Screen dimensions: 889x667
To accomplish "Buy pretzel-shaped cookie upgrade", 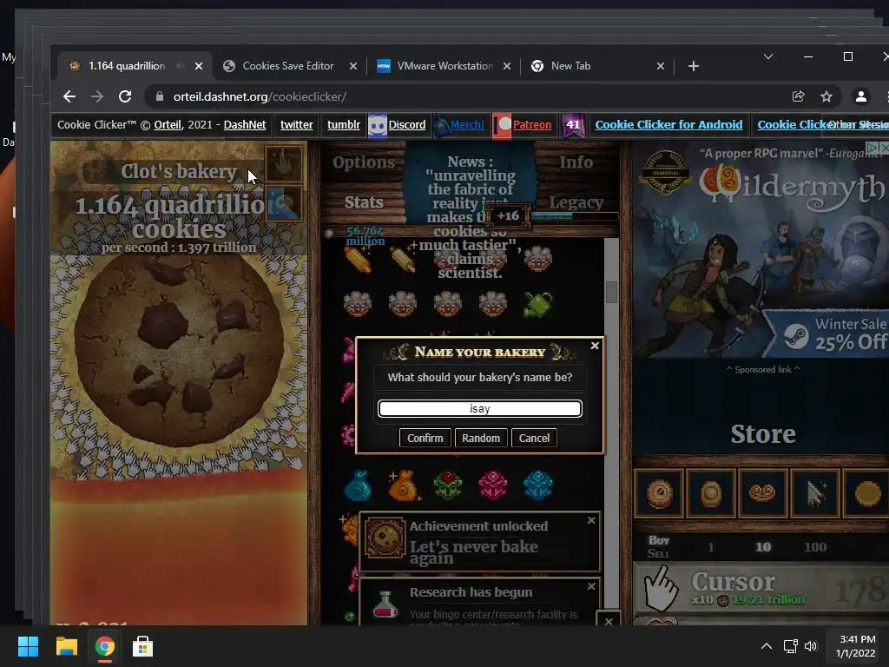I will pyautogui.click(x=762, y=493).
